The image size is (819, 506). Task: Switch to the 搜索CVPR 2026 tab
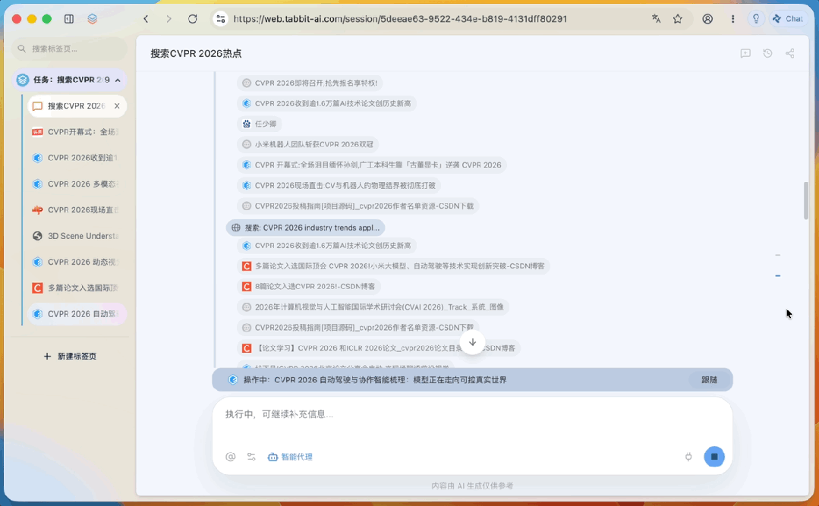click(x=77, y=106)
